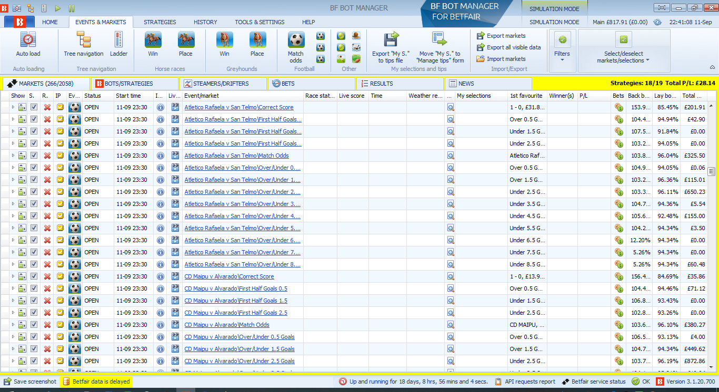
Task: Switch to the STEAMERS/DRIFTERS tab
Action: tap(223, 84)
